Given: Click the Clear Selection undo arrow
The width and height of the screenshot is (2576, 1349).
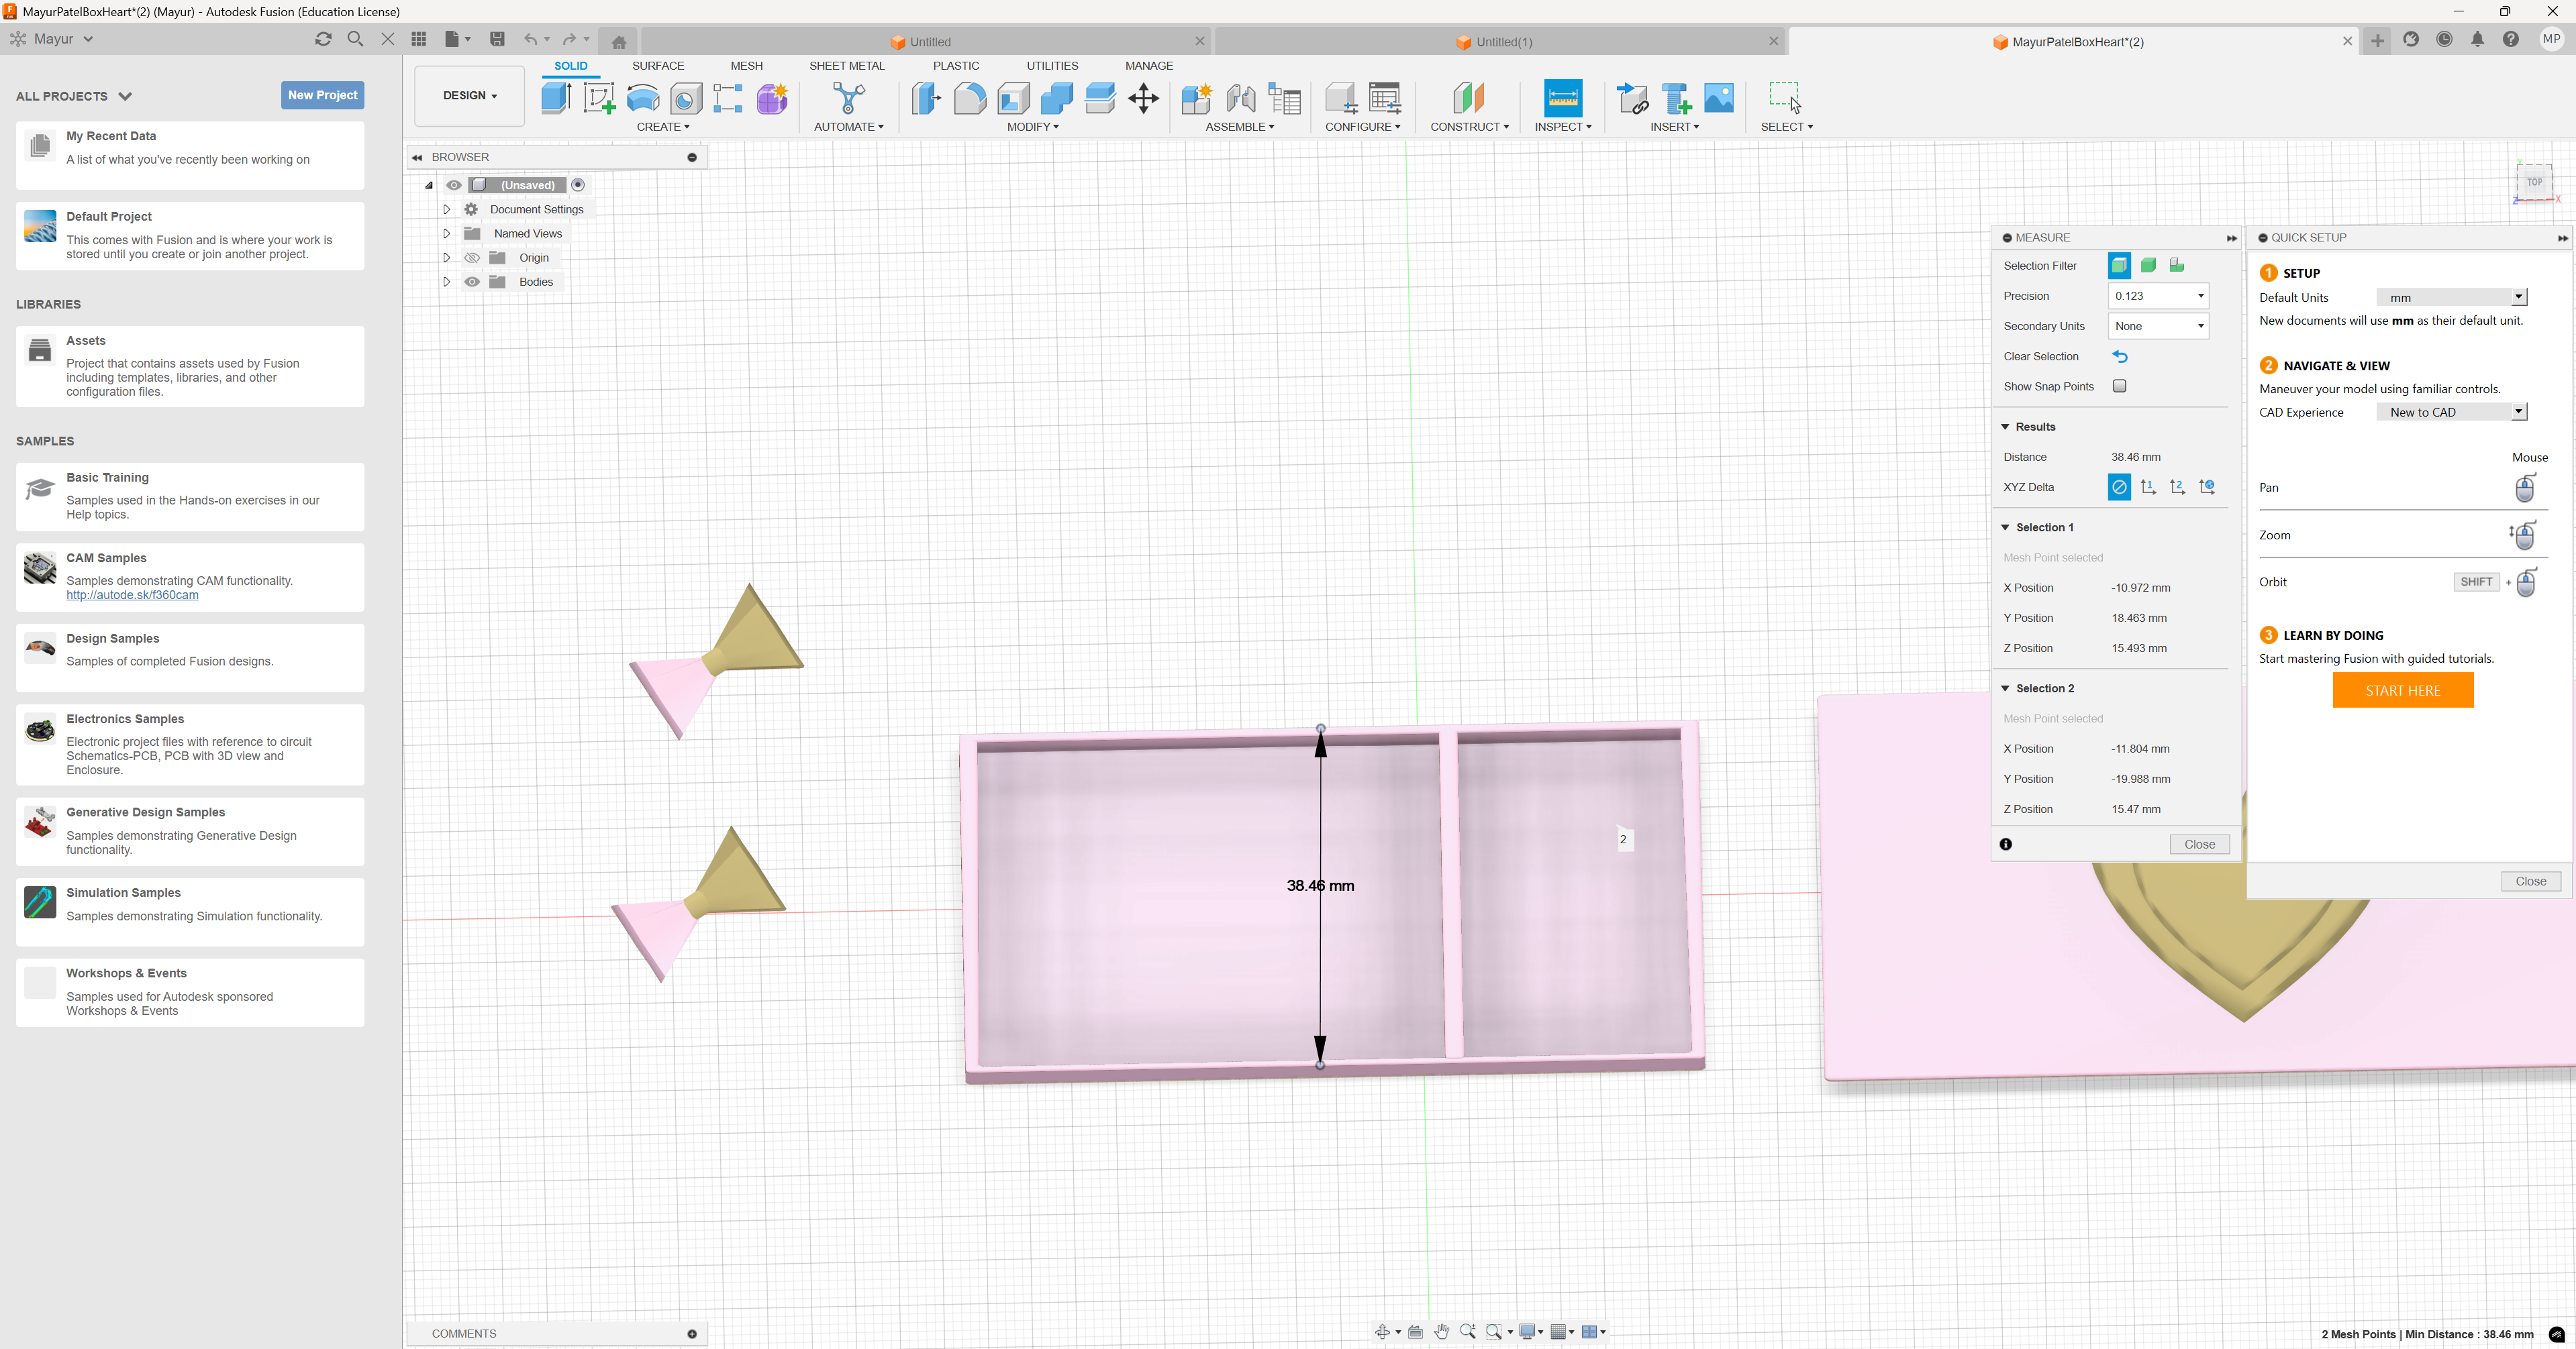Looking at the screenshot, I should point(2119,357).
